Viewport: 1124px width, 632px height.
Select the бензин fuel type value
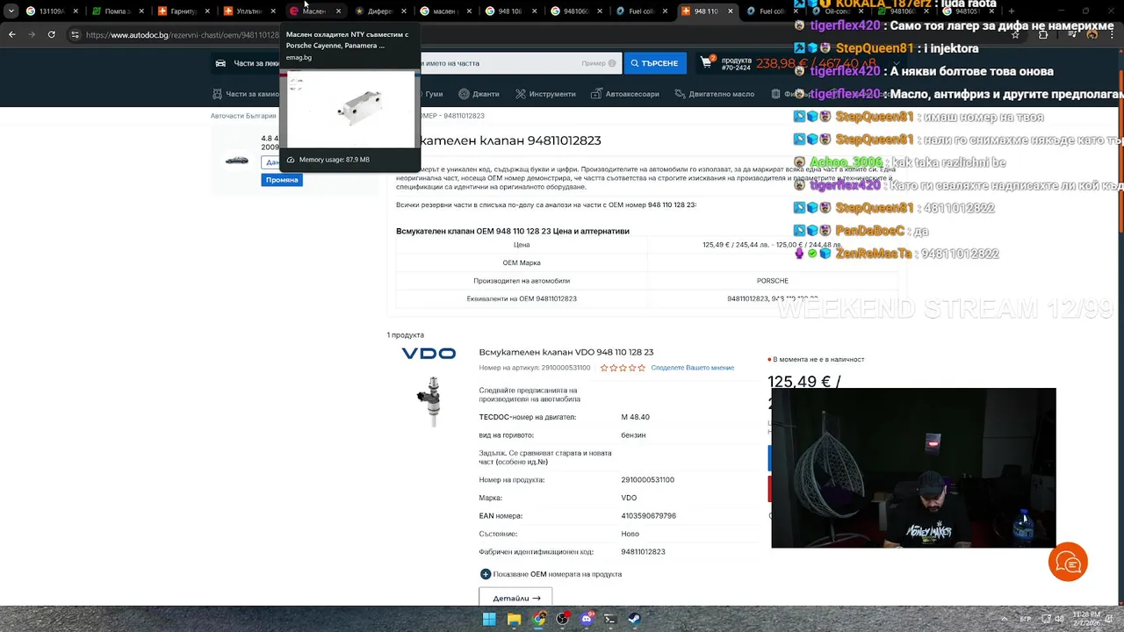click(633, 435)
